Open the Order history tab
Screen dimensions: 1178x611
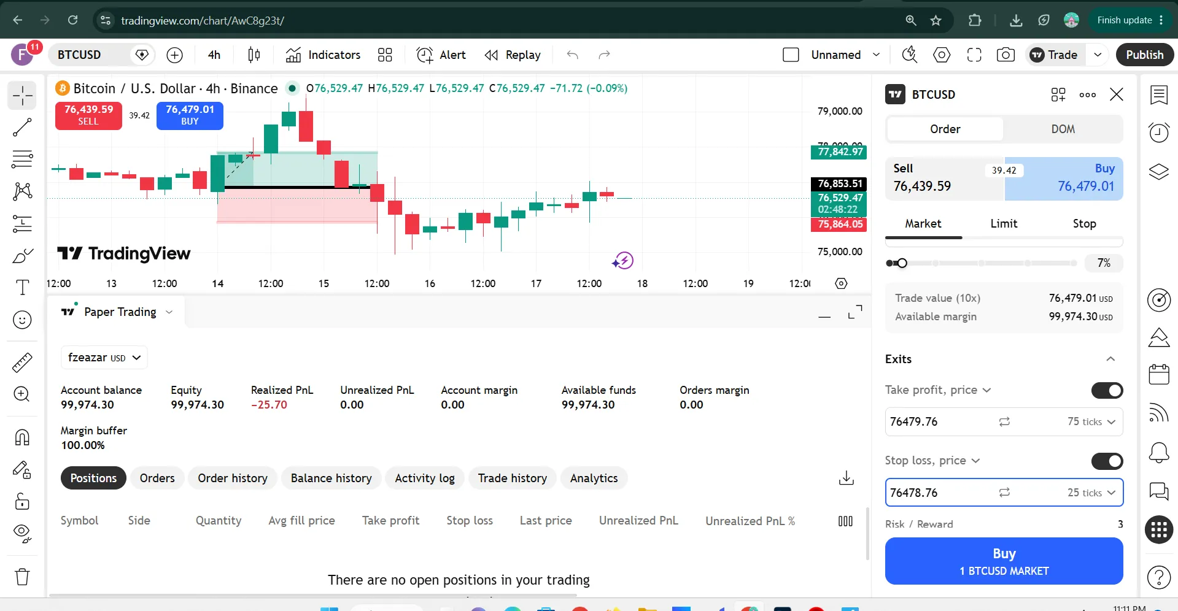(x=233, y=478)
